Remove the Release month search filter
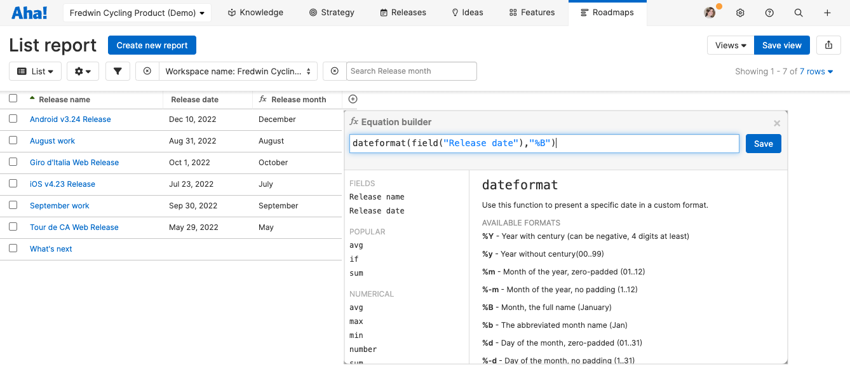This screenshot has height=378, width=850. point(335,71)
